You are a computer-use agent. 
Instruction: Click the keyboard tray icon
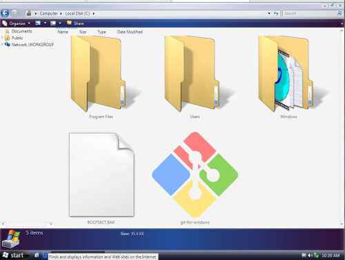(304, 255)
